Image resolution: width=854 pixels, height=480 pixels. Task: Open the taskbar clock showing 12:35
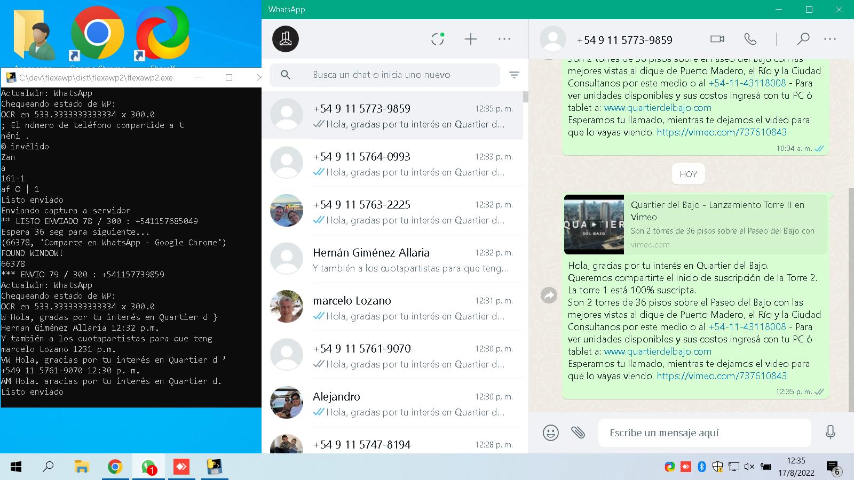tap(796, 467)
